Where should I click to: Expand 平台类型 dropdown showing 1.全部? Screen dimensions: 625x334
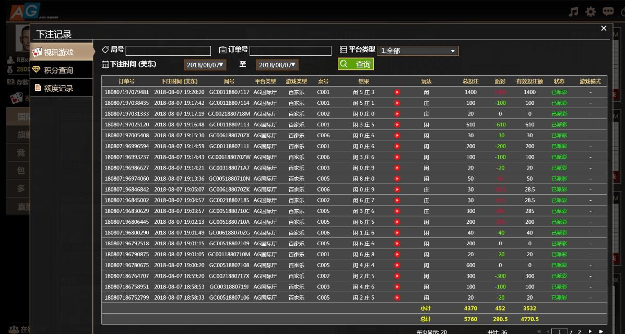pyautogui.click(x=418, y=51)
